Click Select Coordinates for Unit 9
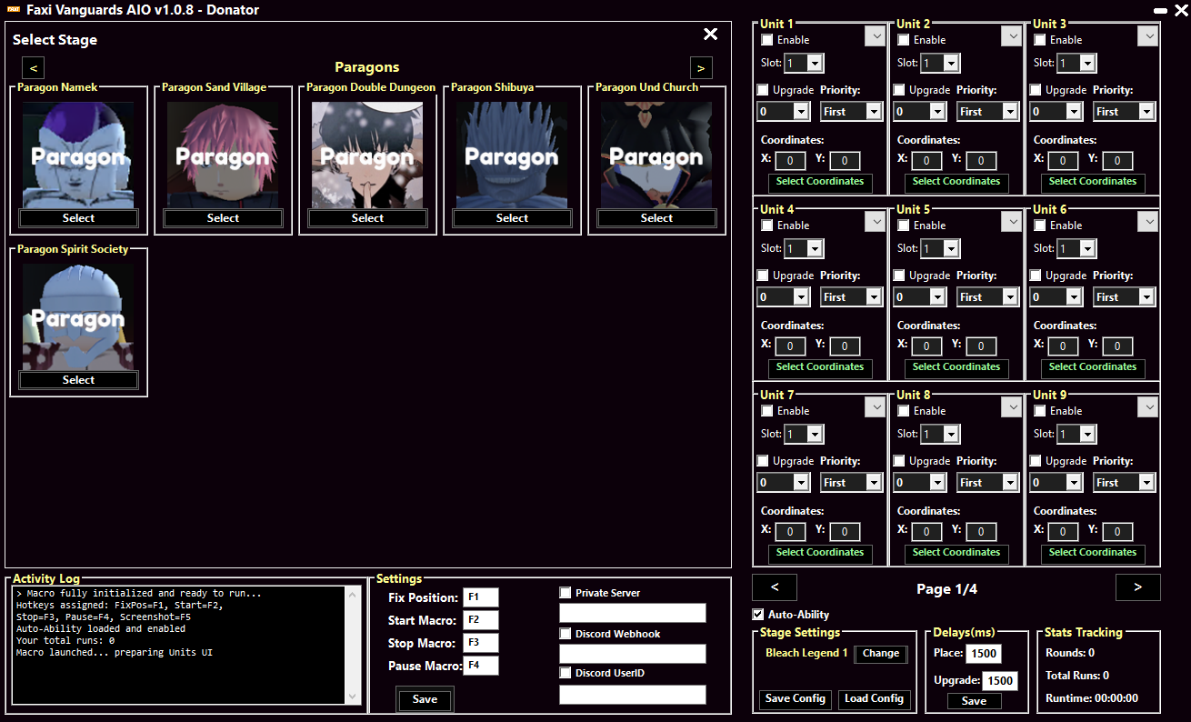The height and width of the screenshot is (722, 1191). [1093, 553]
